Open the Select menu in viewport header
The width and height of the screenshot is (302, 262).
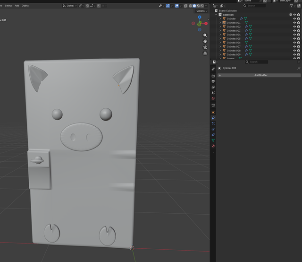8,6
